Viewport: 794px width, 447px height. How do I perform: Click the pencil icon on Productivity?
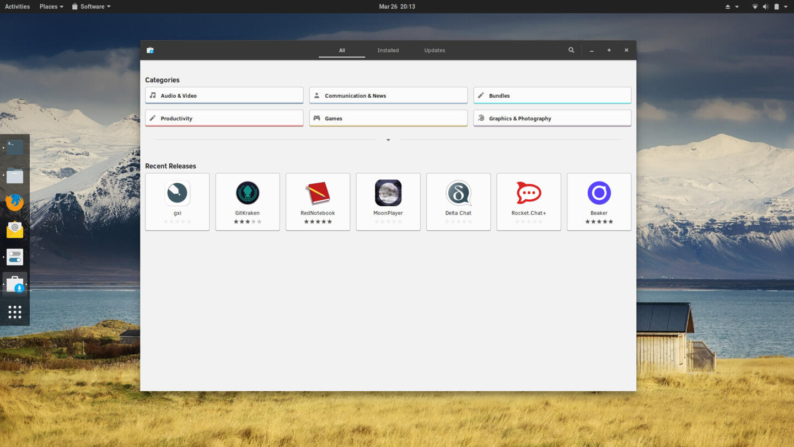(153, 118)
